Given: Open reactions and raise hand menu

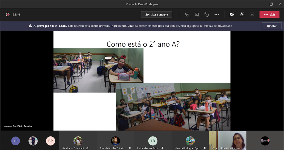Looking at the screenshot, I should click(207, 14).
